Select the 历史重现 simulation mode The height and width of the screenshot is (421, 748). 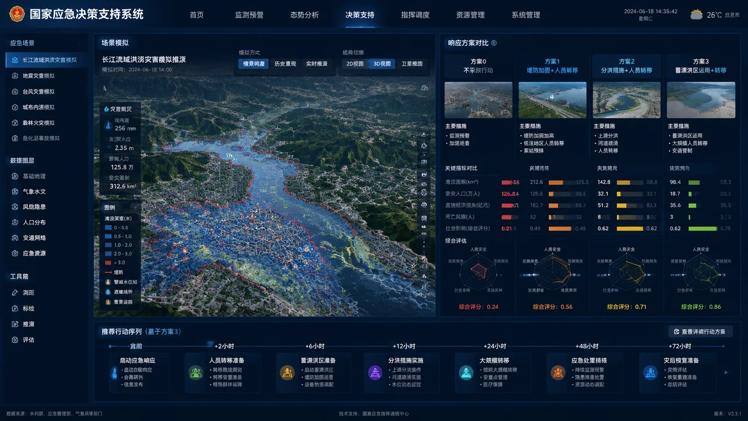285,64
